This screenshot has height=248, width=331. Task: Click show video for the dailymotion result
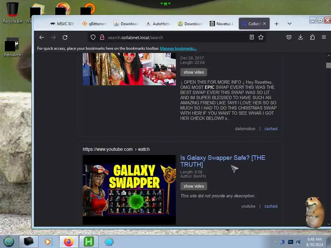click(194, 72)
